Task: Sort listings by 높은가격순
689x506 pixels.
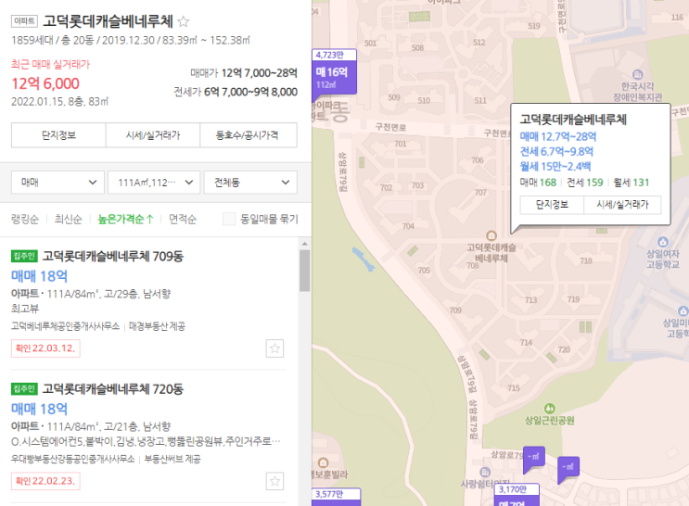Action: click(125, 219)
